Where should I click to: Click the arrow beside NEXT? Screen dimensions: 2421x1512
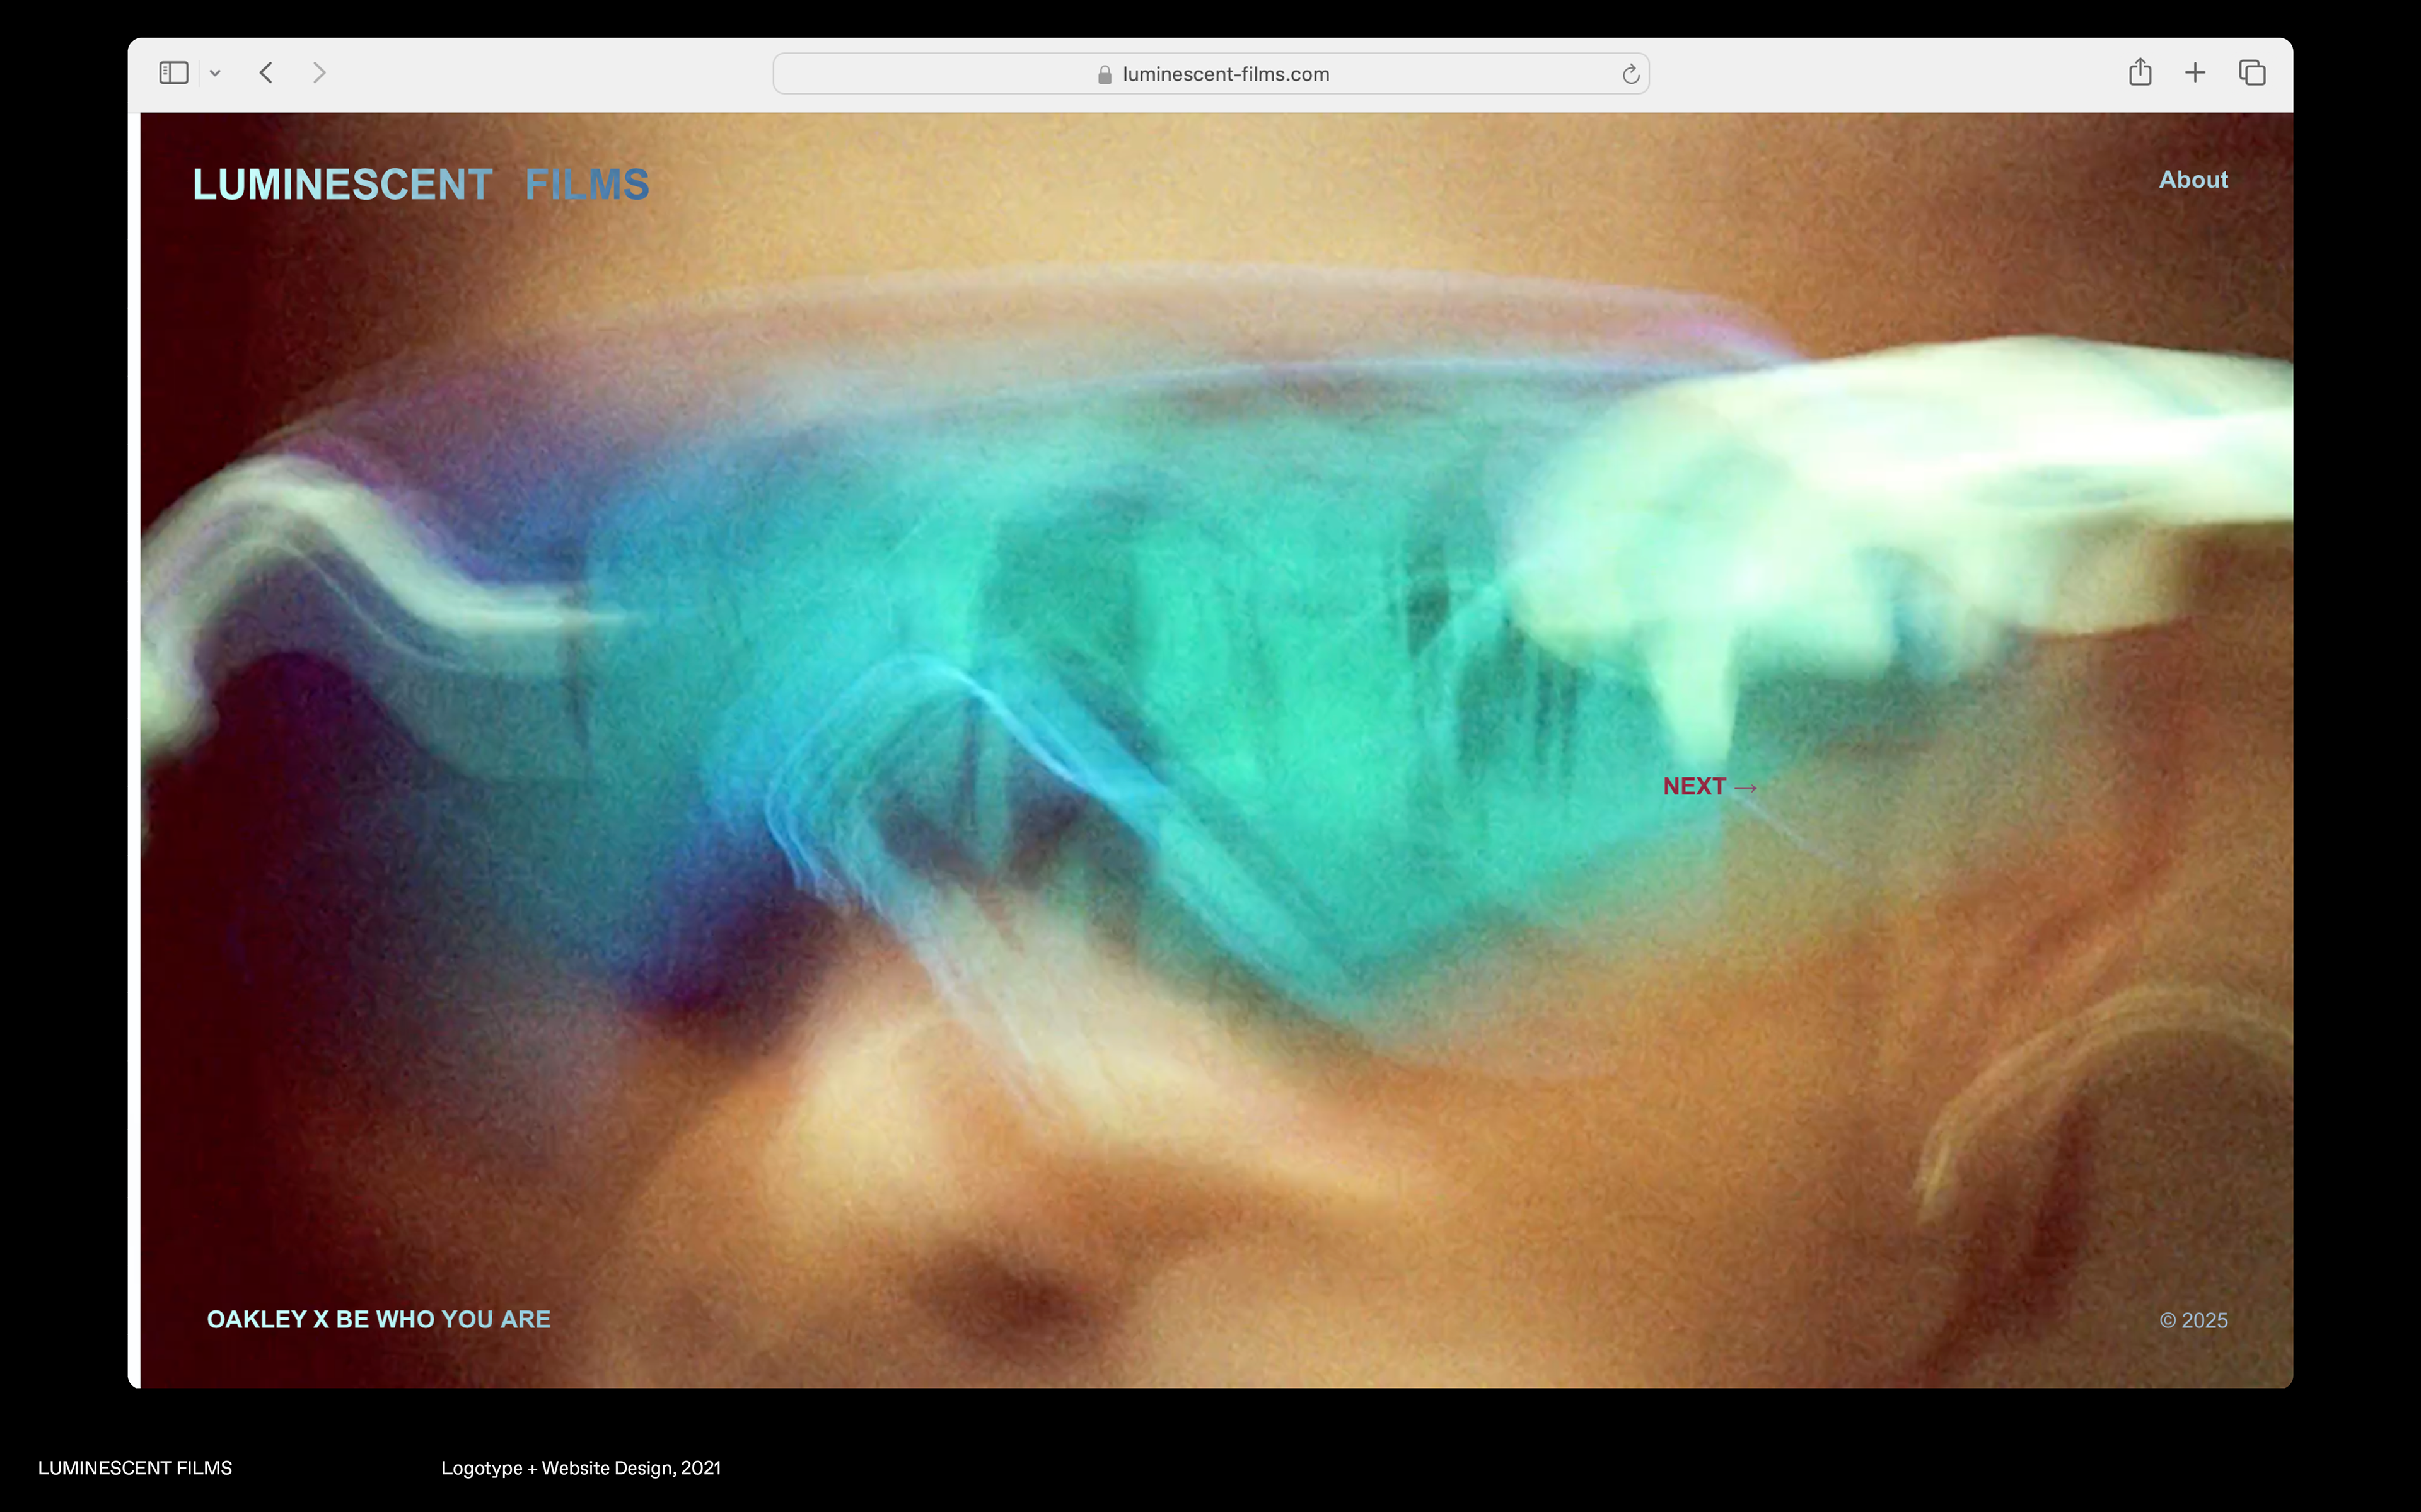pyautogui.click(x=1746, y=788)
